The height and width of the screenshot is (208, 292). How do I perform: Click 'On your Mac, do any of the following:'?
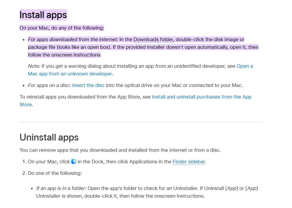coord(62,28)
